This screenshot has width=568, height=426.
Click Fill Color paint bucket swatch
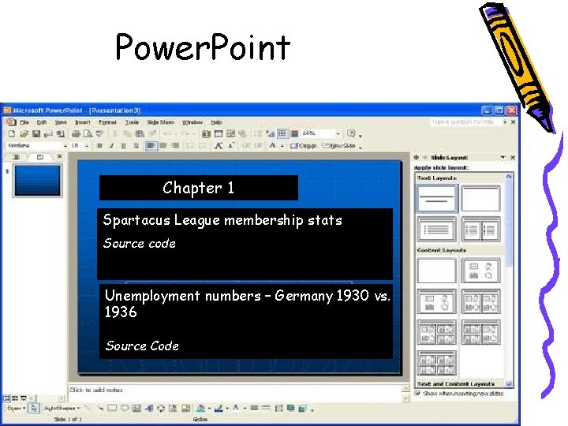coord(200,409)
